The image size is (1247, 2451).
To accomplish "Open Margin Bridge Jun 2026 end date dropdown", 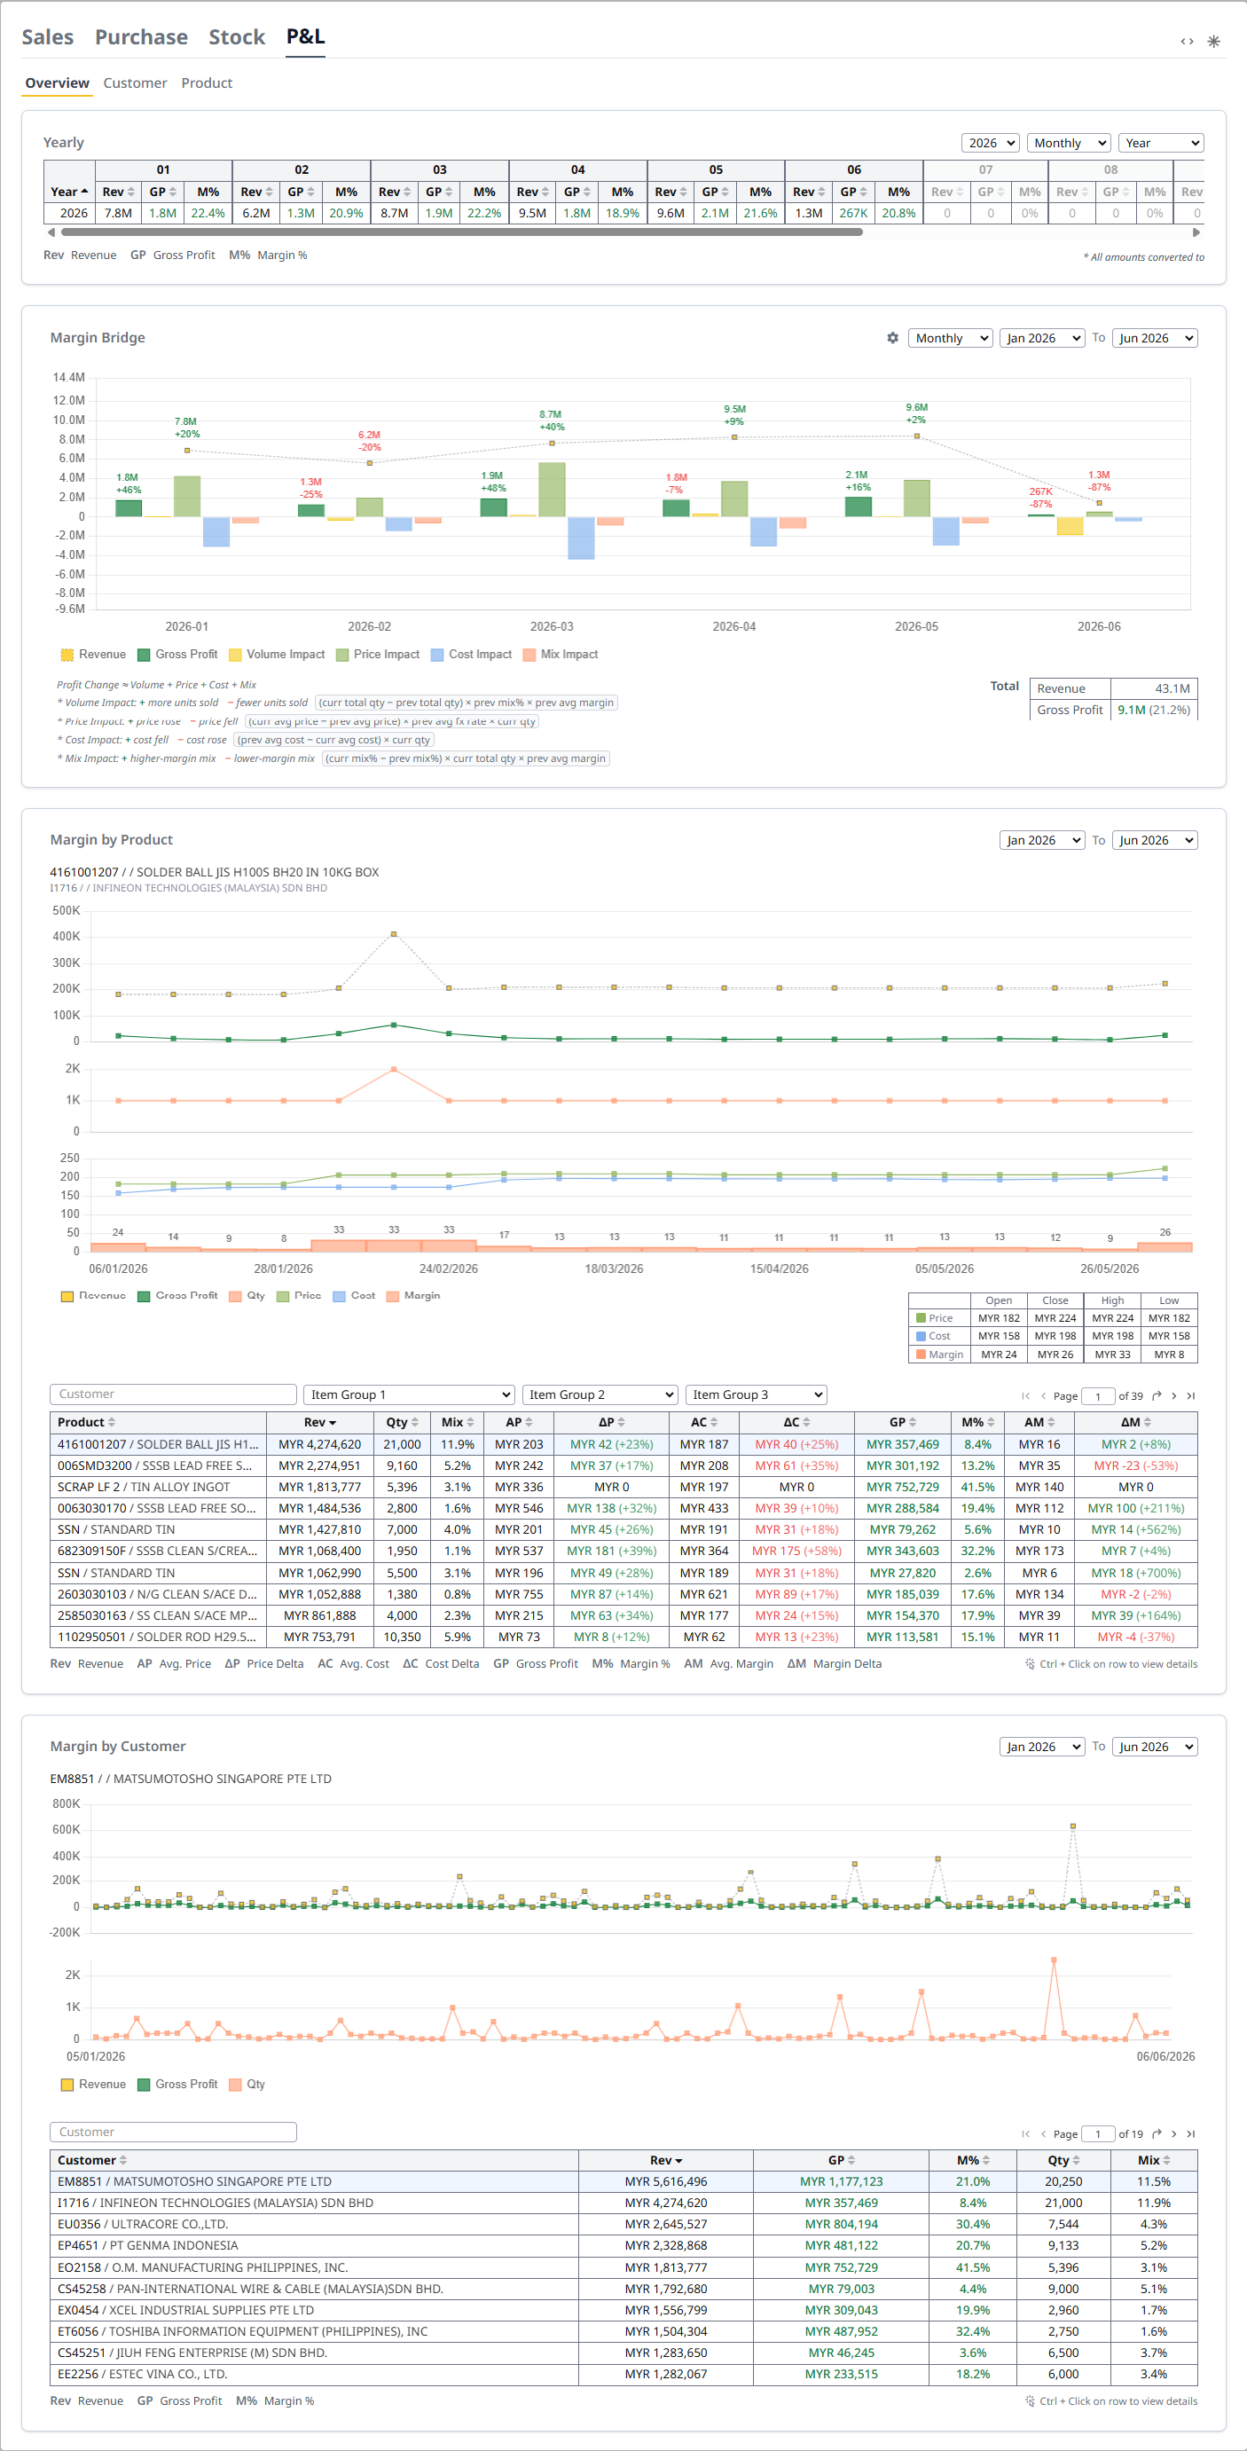I will click(1154, 338).
